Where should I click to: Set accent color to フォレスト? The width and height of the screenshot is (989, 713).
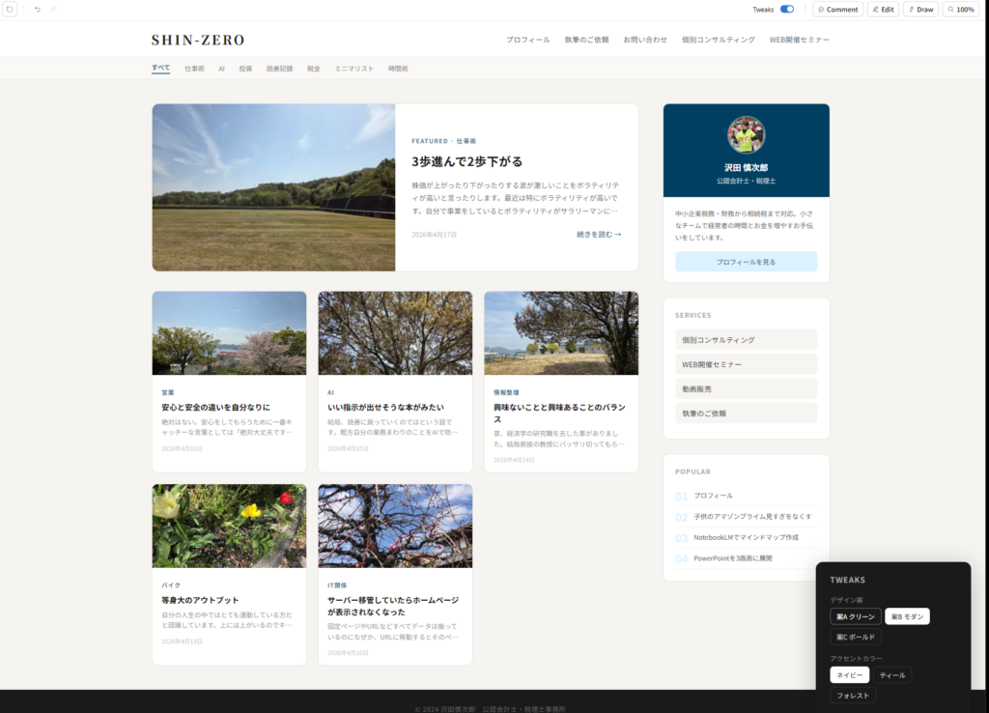[x=853, y=696]
